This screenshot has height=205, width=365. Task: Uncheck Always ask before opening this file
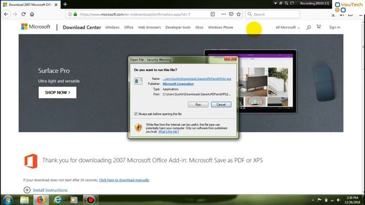136,114
